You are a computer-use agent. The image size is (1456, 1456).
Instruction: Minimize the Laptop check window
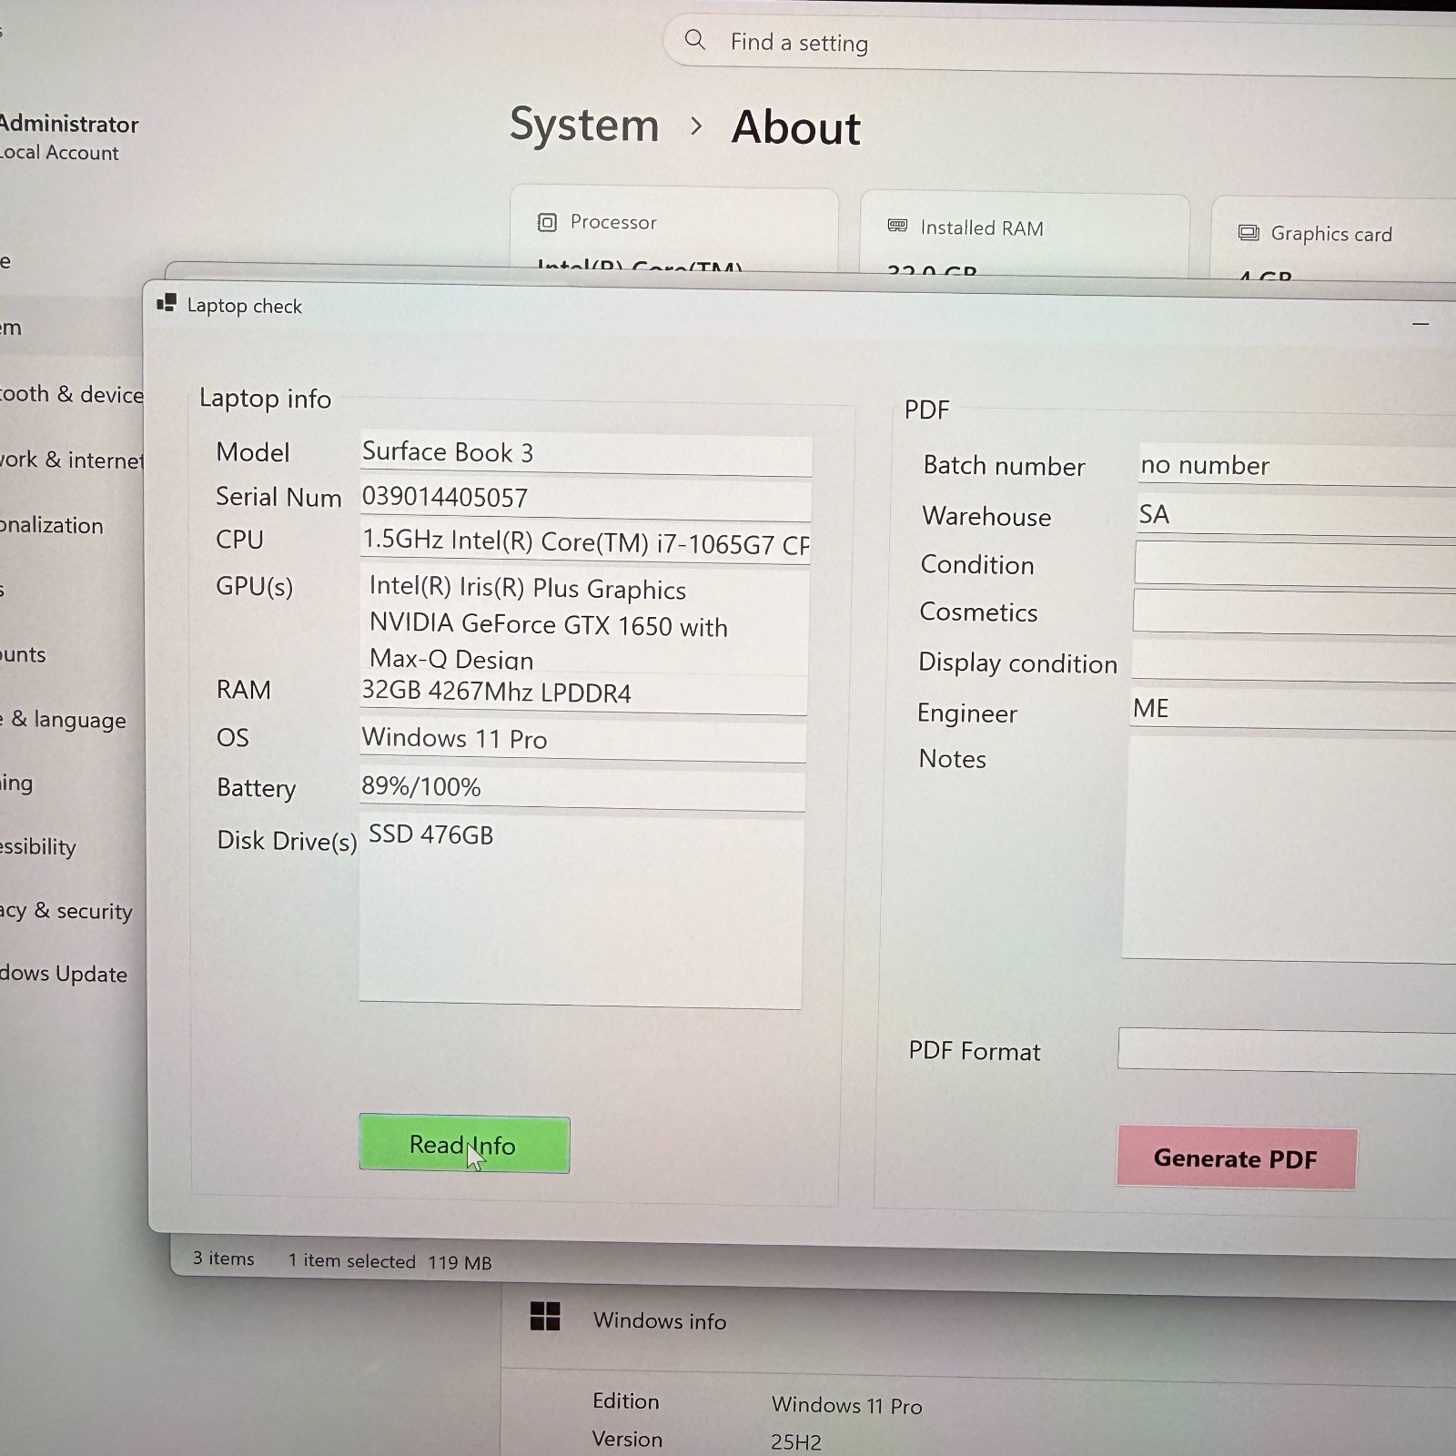click(1421, 324)
